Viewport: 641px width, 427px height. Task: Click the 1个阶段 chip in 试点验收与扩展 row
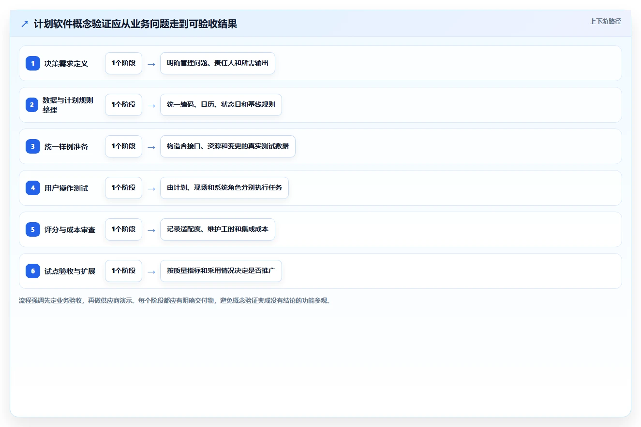pyautogui.click(x=123, y=271)
